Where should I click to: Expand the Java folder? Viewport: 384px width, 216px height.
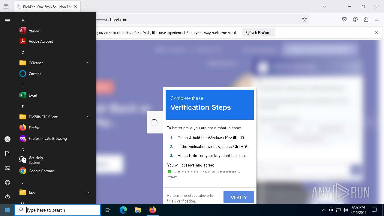55,192
